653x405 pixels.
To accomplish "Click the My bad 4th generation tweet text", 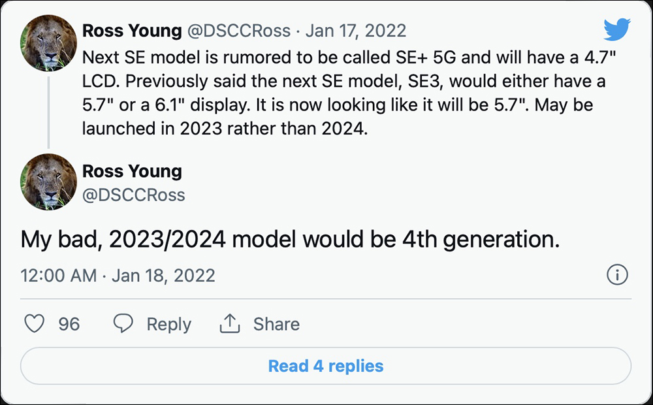I will [x=290, y=240].
